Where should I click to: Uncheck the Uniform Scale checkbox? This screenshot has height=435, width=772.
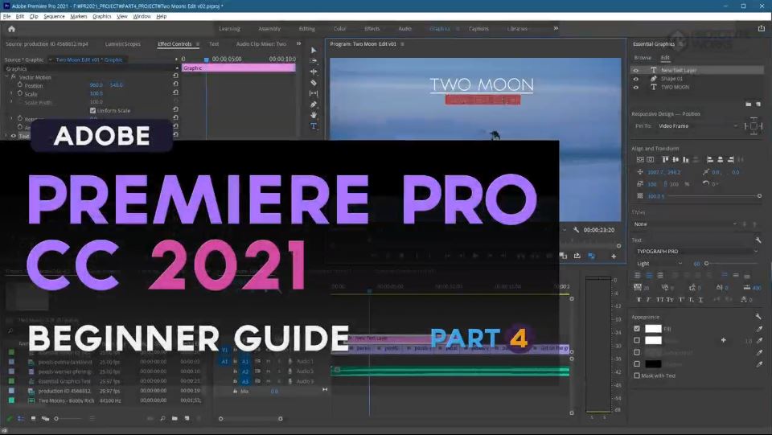(92, 110)
